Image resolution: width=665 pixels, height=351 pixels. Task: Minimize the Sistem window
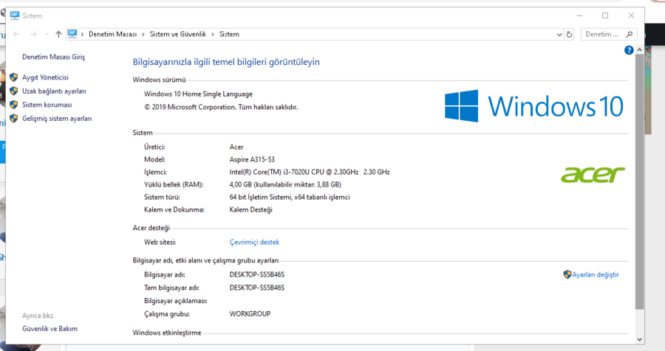point(579,15)
